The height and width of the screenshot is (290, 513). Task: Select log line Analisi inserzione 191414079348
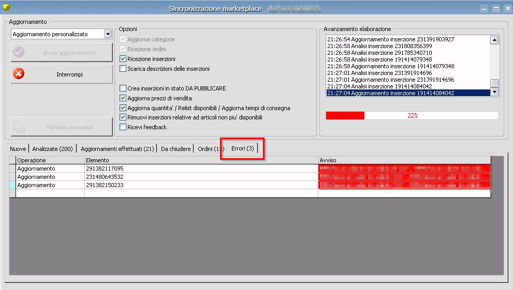coord(408,59)
